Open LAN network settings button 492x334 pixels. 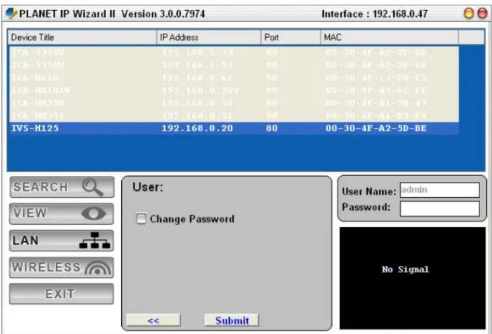pos(61,241)
